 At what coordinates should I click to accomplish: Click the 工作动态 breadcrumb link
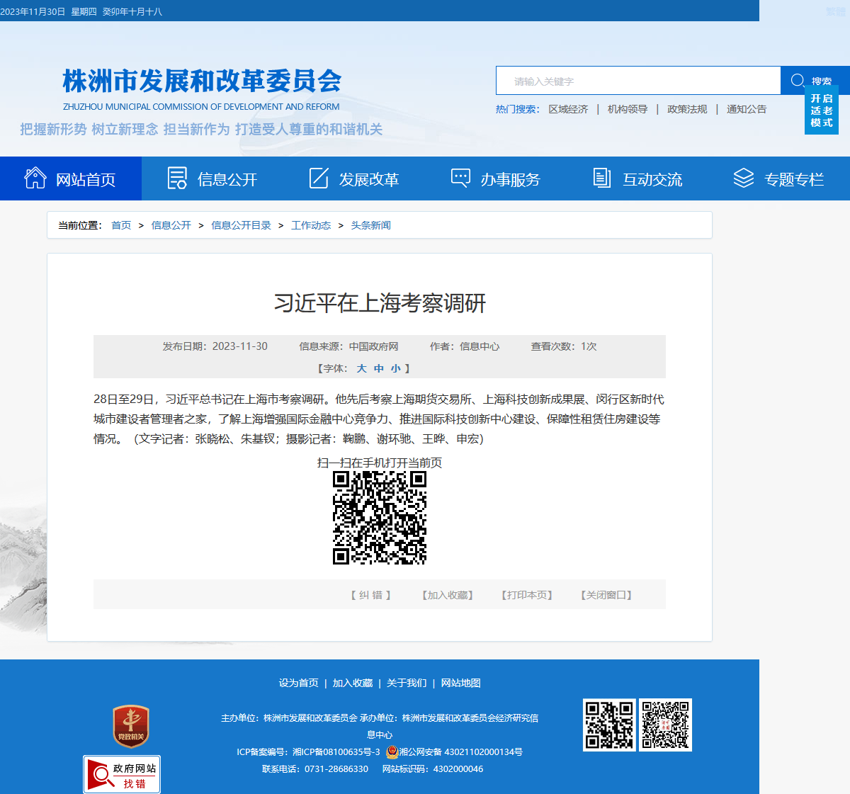pyautogui.click(x=311, y=225)
